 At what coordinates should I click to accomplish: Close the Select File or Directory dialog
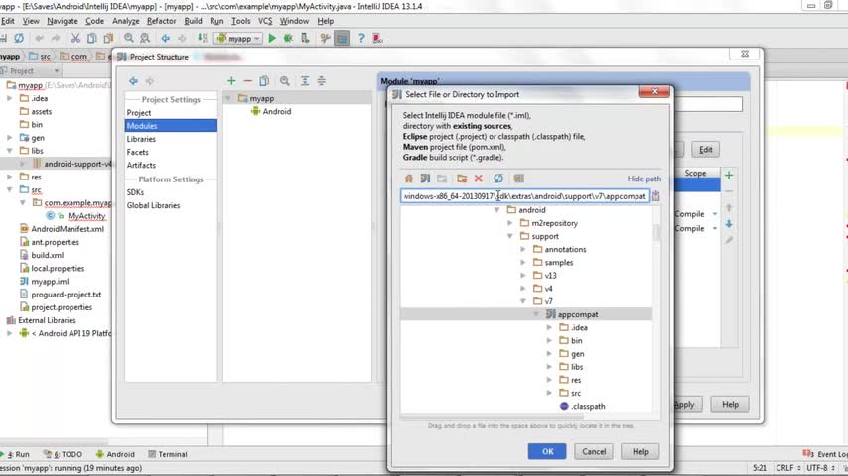click(x=654, y=92)
